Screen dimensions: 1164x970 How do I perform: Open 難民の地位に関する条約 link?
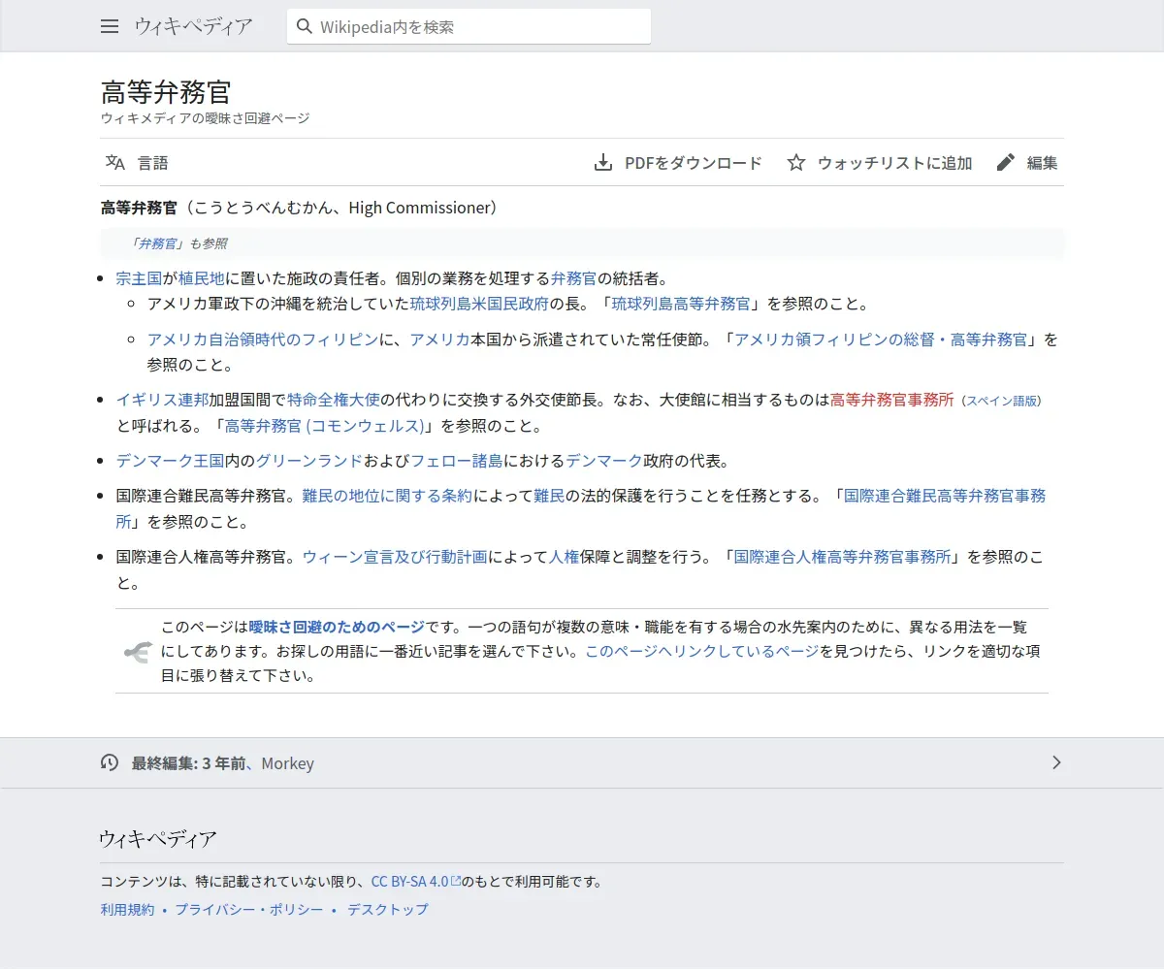(x=387, y=496)
